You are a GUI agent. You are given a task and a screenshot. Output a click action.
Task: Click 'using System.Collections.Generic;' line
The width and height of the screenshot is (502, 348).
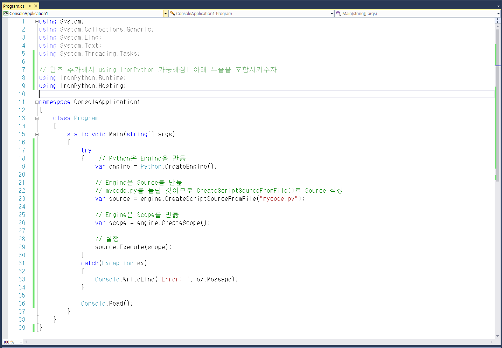pyautogui.click(x=97, y=29)
